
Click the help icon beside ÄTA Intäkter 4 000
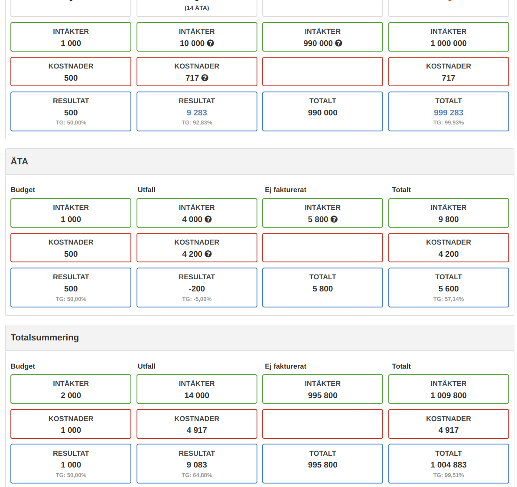click(208, 219)
